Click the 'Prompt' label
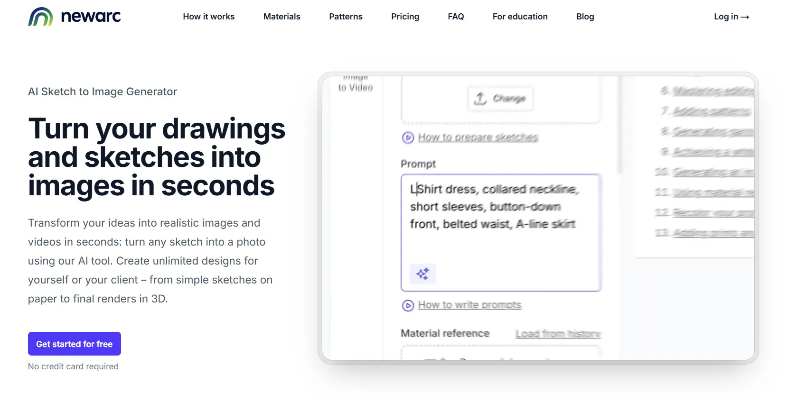The image size is (806, 402). point(418,164)
